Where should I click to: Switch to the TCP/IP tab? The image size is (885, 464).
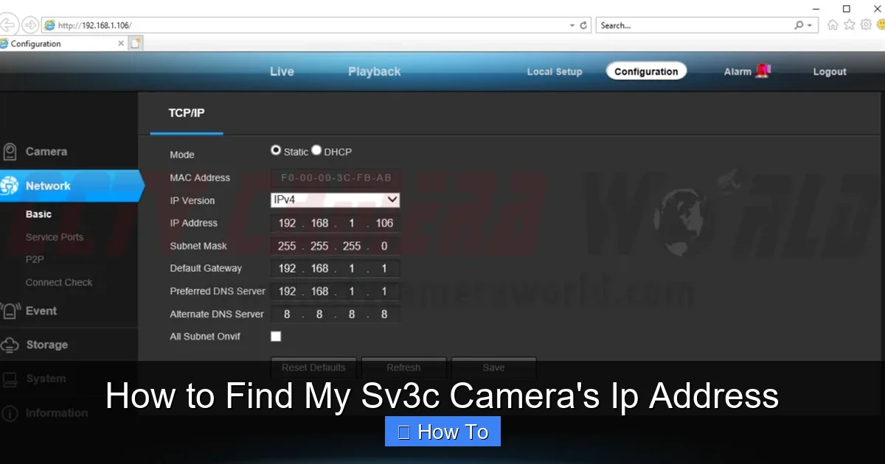187,113
